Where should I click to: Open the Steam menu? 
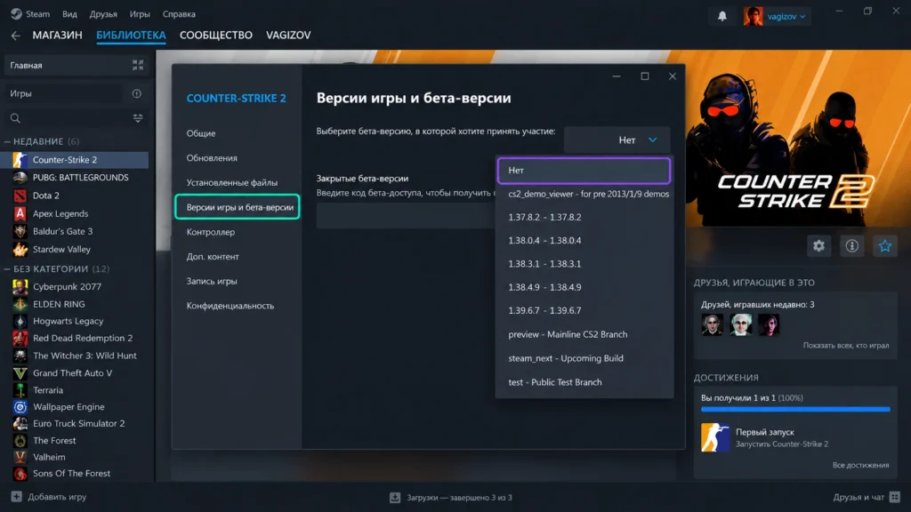pyautogui.click(x=37, y=14)
